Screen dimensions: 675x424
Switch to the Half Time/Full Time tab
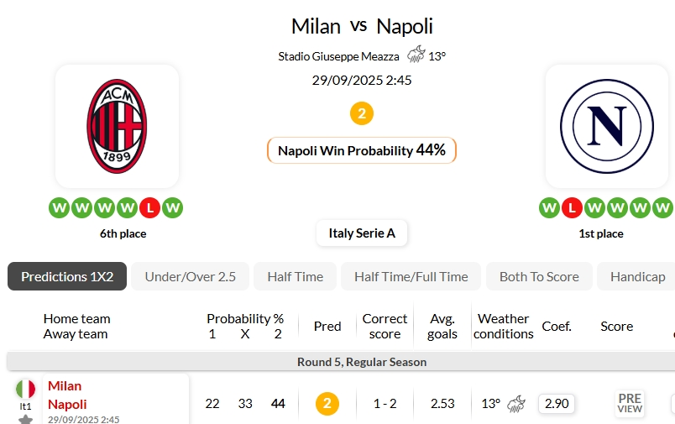pos(411,276)
